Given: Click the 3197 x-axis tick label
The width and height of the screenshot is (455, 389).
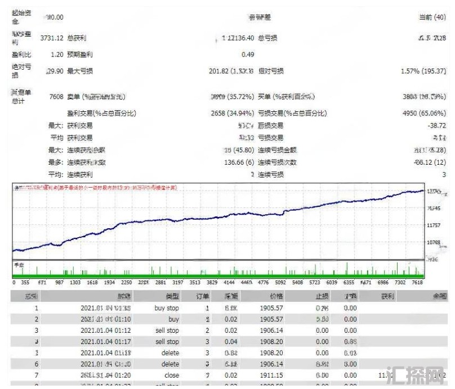Looking at the screenshot, I should pyautogui.click(x=177, y=282).
